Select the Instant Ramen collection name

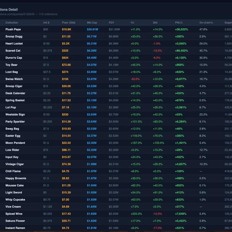pos(15,228)
